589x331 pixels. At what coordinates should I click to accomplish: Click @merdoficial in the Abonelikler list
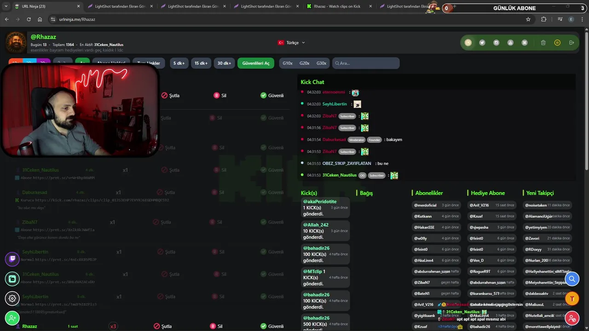click(x=425, y=205)
